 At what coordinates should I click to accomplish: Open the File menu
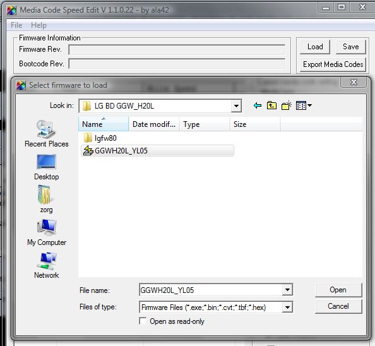[16, 25]
